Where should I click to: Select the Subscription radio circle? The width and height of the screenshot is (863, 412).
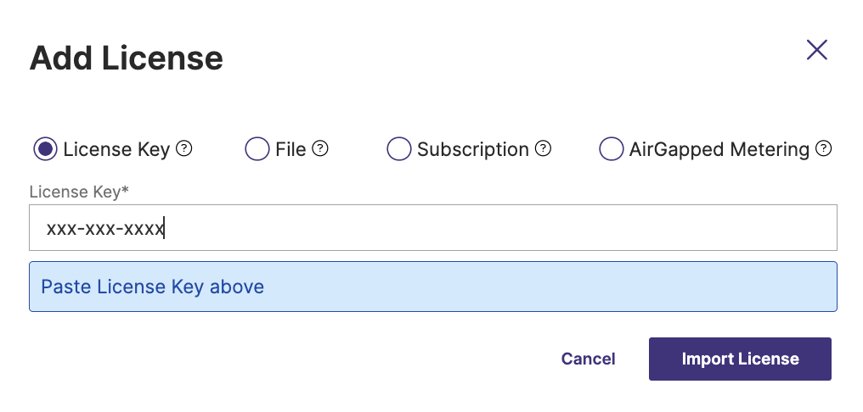(x=398, y=149)
